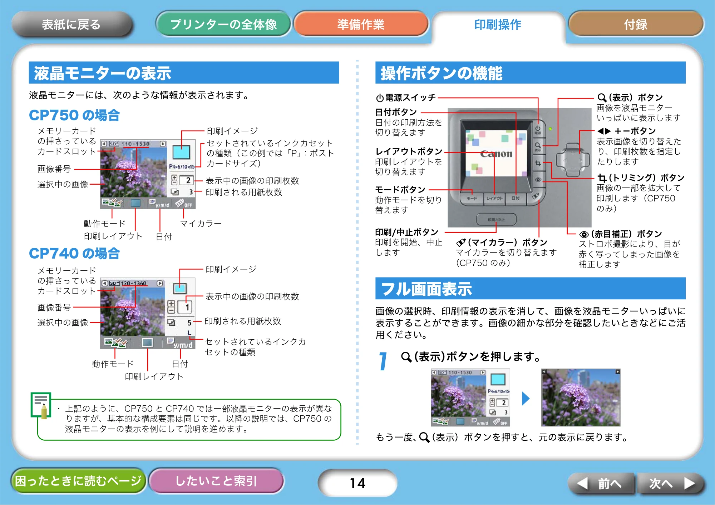Click the My Color OFF icon in the CP750 screen
Viewport: 715px width, 505px height.
coord(183,204)
